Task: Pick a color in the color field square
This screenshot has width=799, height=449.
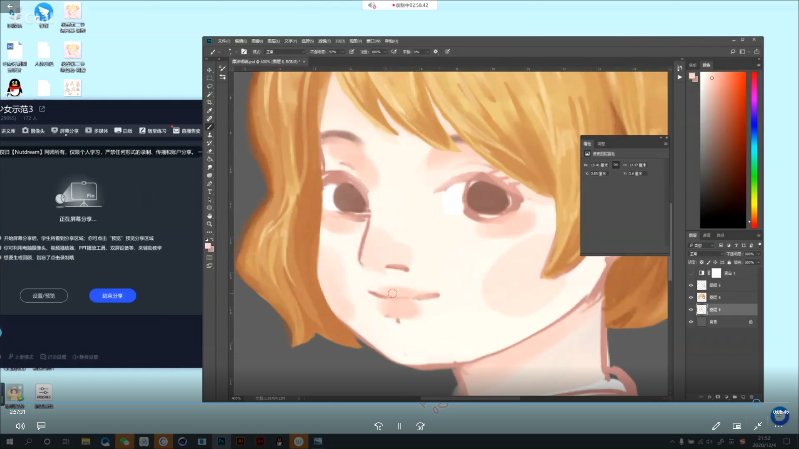Action: pos(723,150)
